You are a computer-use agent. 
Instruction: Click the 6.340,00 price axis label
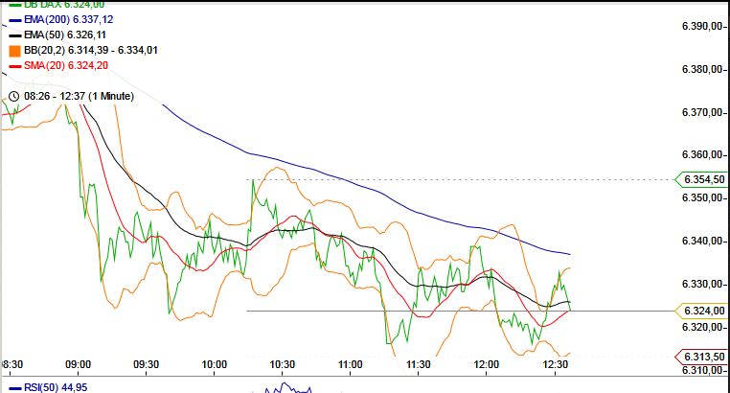(x=702, y=241)
